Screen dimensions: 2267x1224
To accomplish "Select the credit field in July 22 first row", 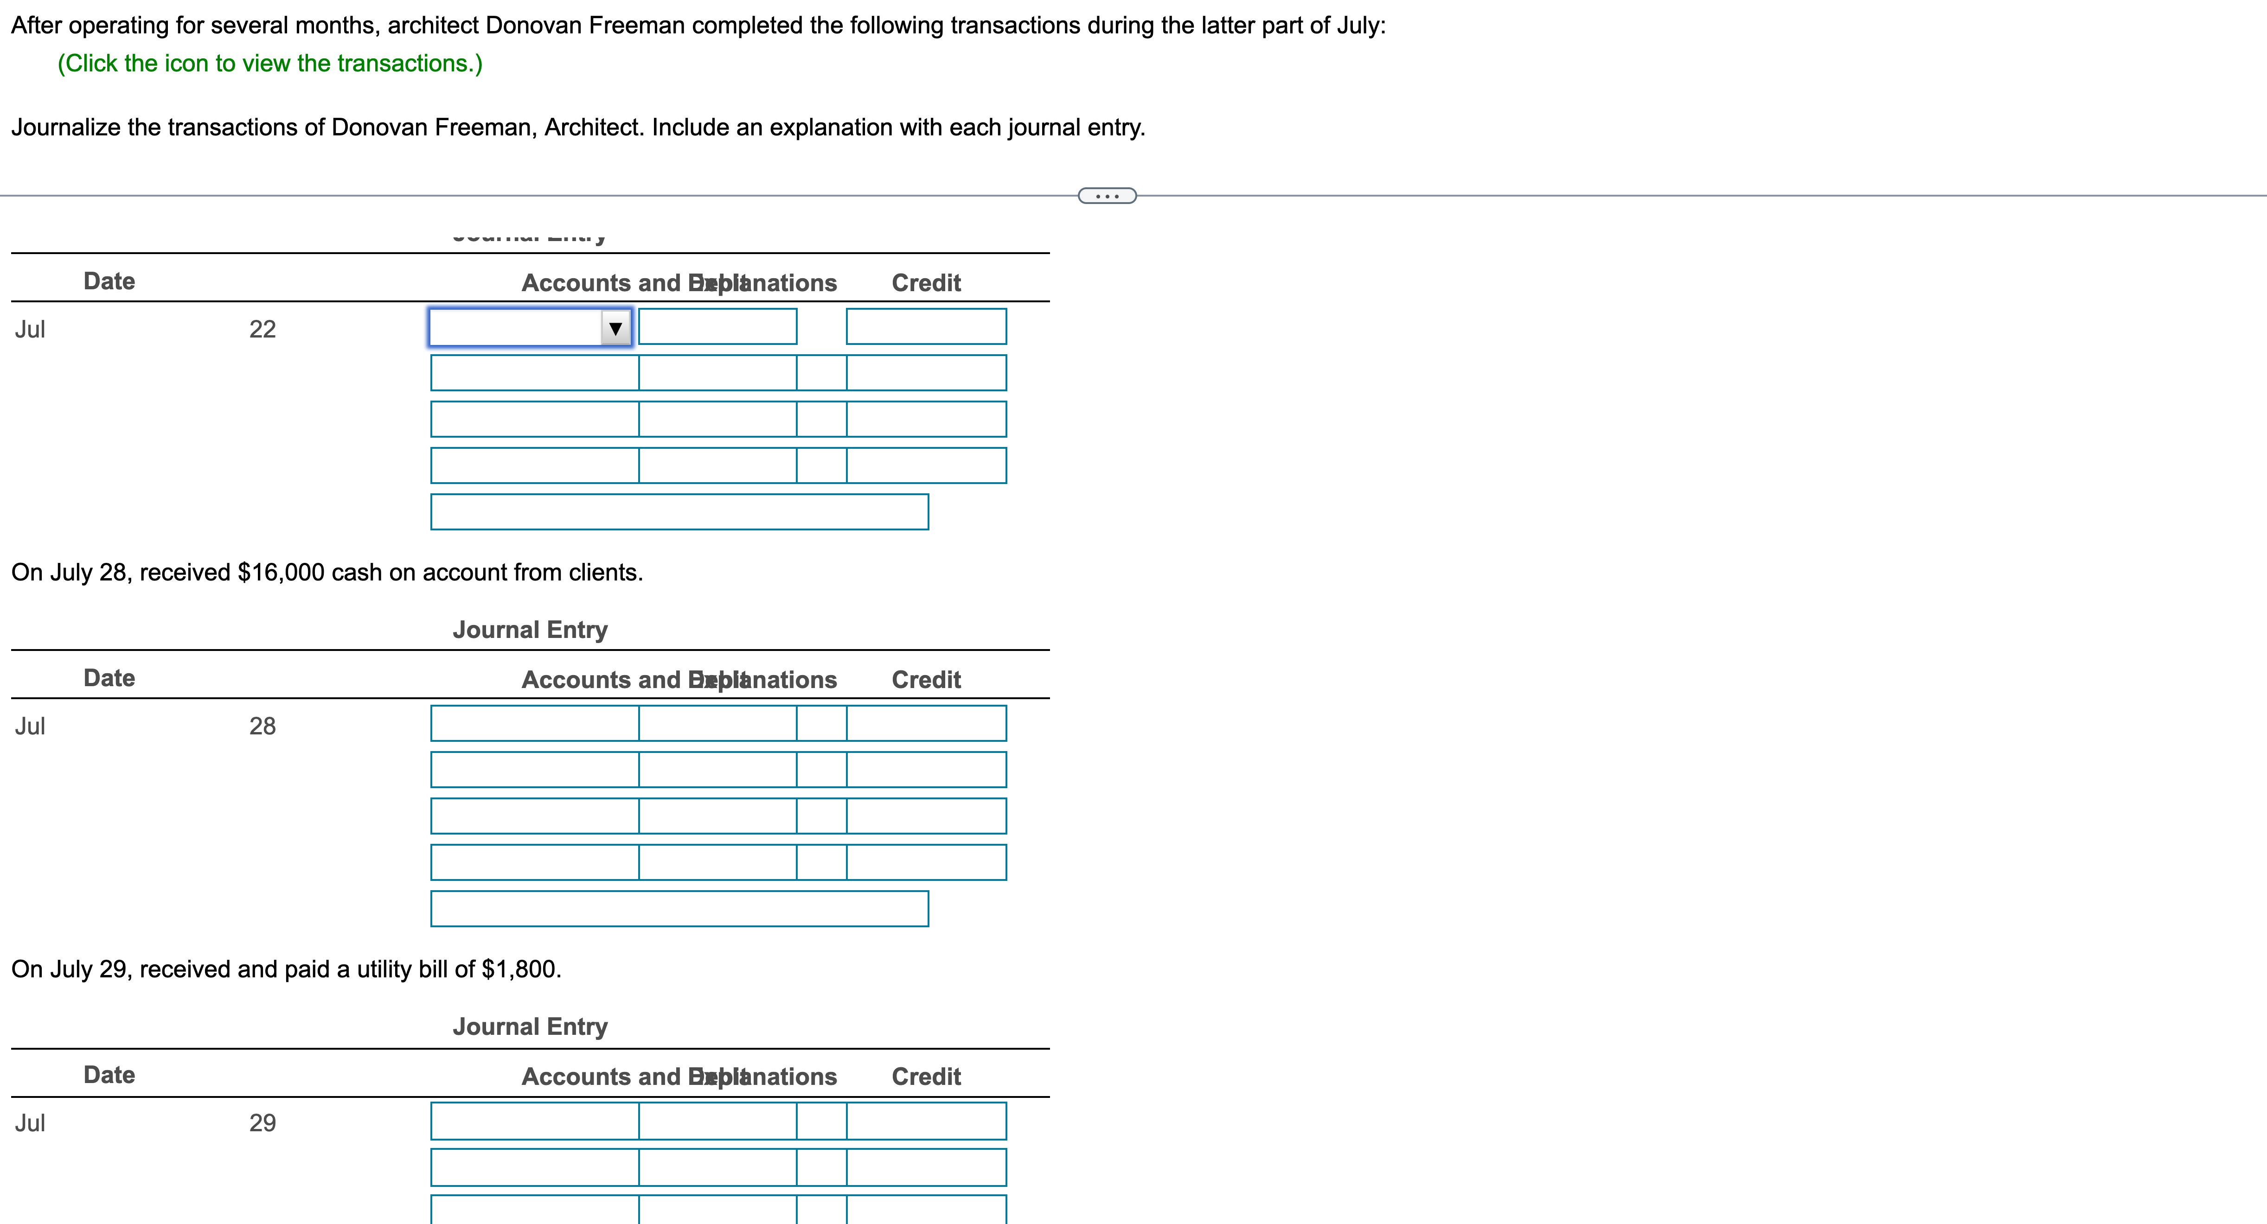I will 926,326.
